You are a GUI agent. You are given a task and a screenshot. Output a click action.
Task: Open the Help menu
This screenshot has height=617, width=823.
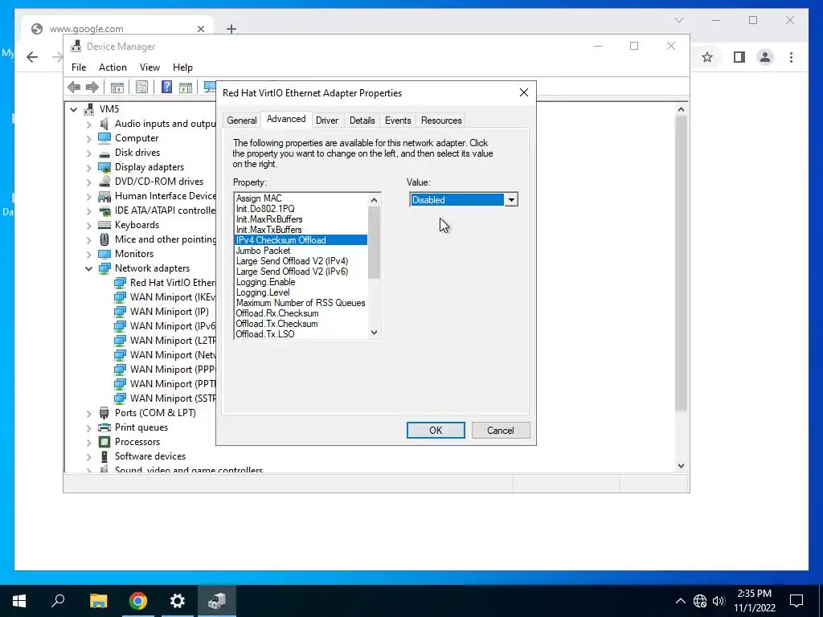[182, 67]
